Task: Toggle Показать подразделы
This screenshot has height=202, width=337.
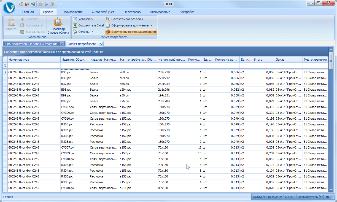Action: [124, 19]
